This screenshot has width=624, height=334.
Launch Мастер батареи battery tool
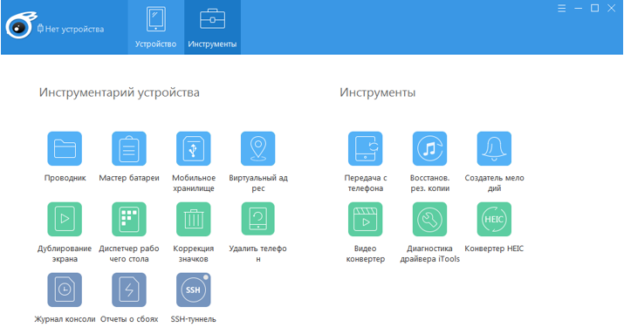[x=129, y=149]
